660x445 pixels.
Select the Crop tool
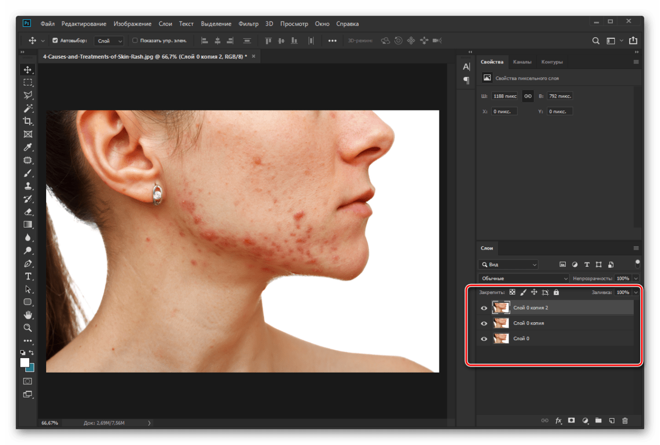28,121
